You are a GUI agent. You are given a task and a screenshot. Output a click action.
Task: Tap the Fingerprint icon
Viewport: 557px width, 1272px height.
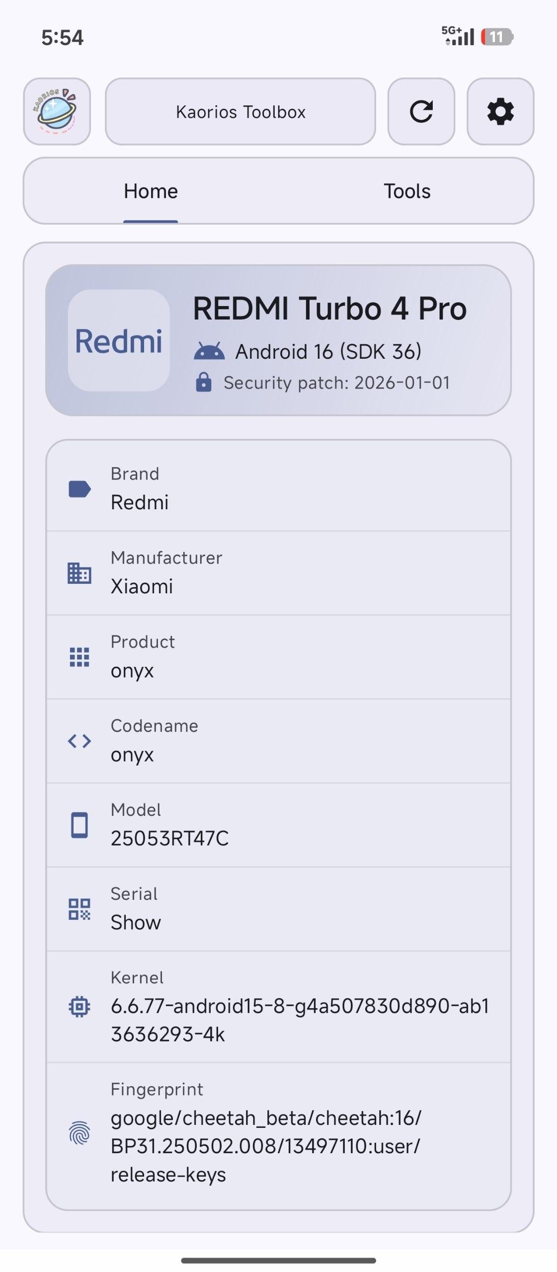(80, 1132)
